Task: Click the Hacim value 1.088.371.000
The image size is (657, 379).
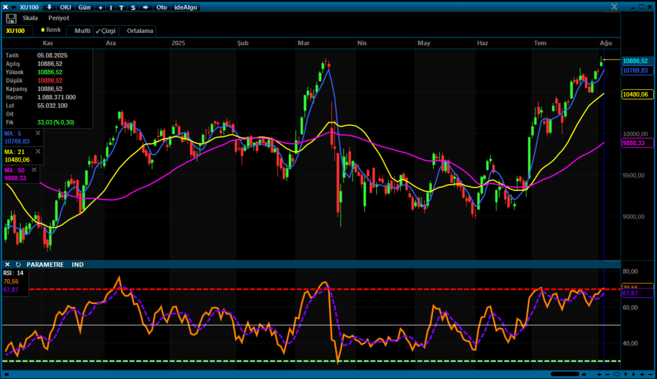Action: pyautogui.click(x=56, y=97)
